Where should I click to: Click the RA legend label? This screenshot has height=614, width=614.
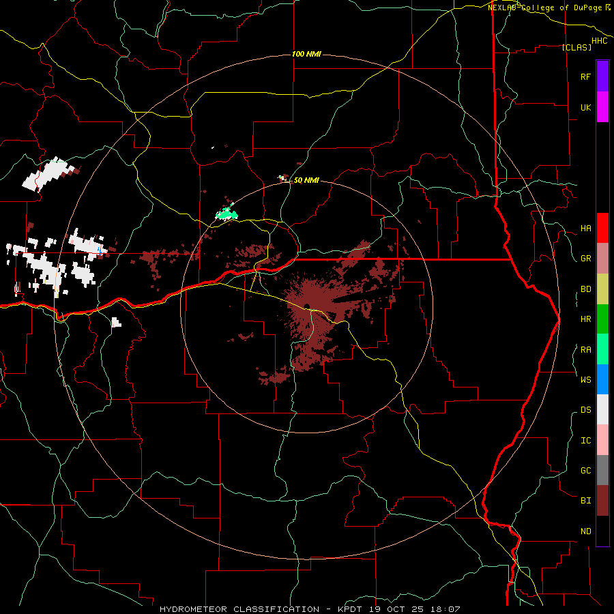(x=585, y=350)
